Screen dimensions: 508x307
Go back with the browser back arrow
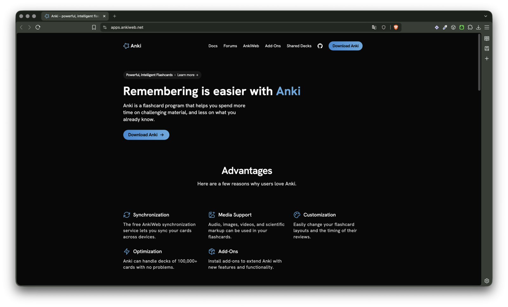pos(21,27)
